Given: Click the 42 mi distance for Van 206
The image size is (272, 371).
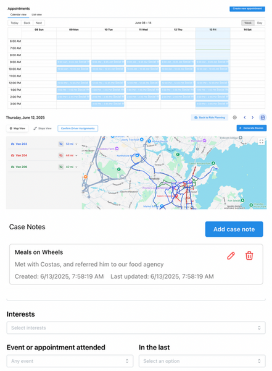Looking at the screenshot, I should click(70, 167).
